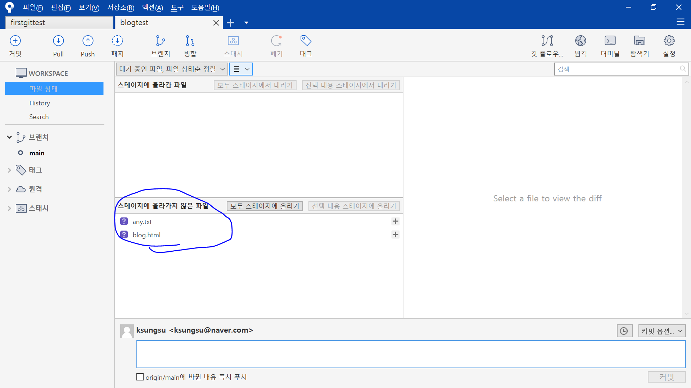Image resolution: width=691 pixels, height=388 pixels.
Task: Expand the Remotes (원격) tree section
Action: (x=9, y=189)
